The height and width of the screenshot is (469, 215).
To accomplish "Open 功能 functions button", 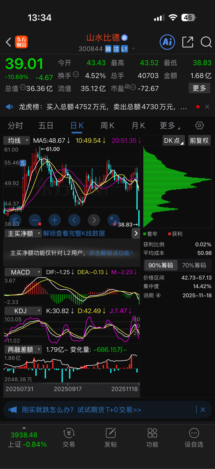I will coord(152,438).
